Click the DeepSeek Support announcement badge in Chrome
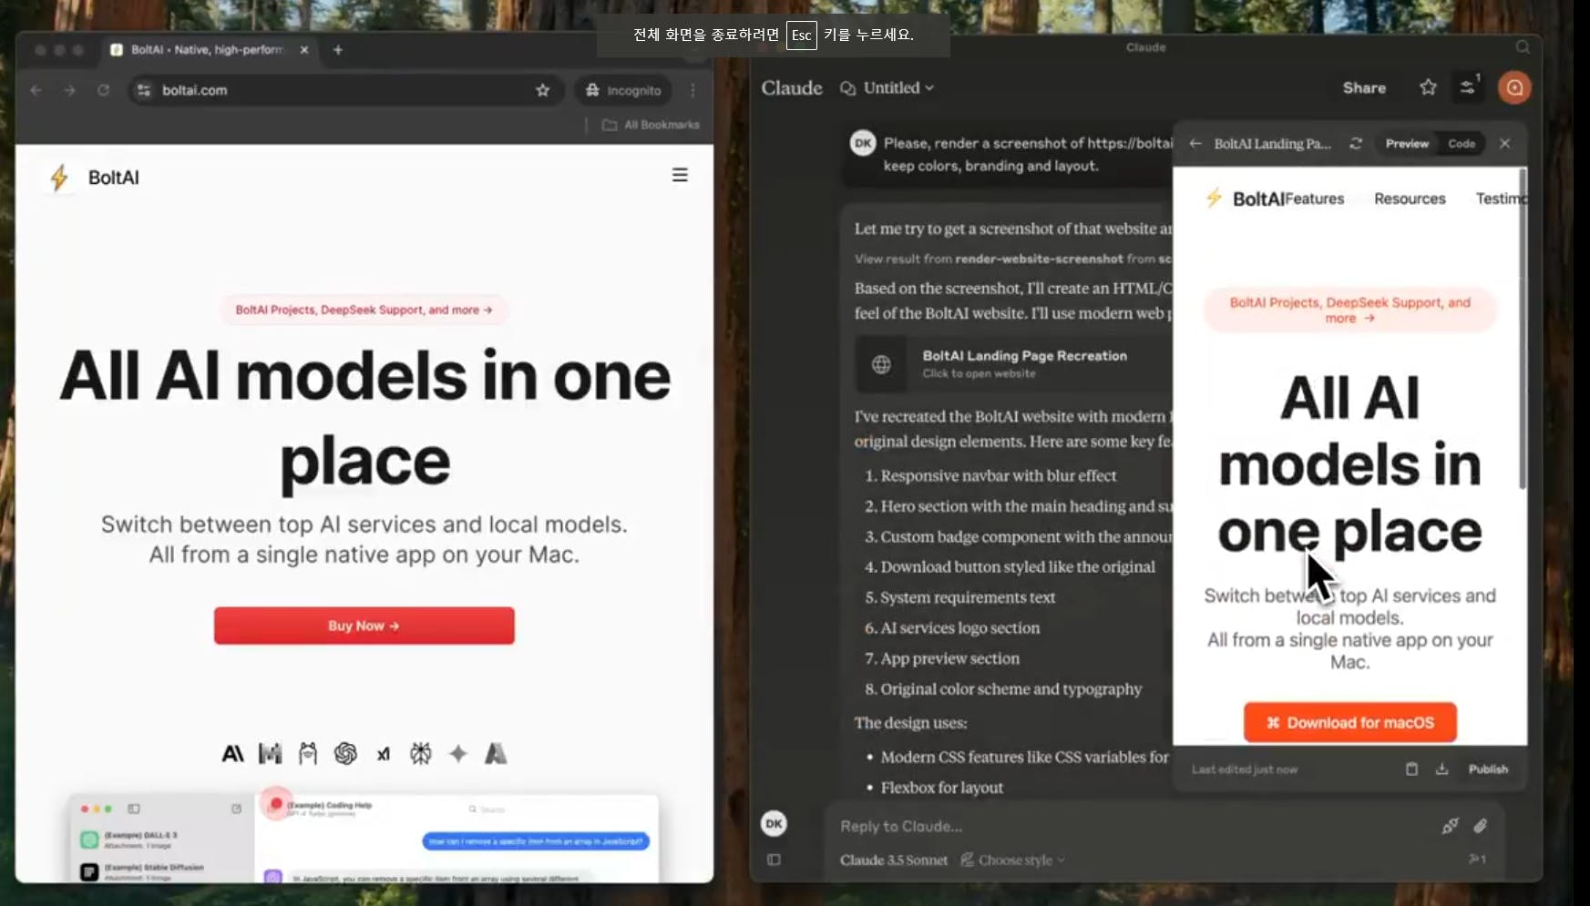 coord(364,310)
